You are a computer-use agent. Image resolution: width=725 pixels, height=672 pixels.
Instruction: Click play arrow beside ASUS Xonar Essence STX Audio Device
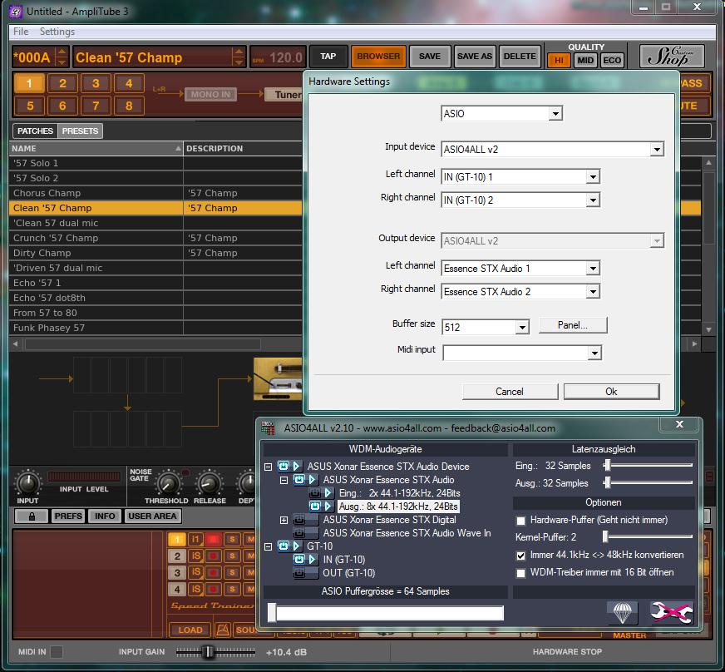tap(296, 467)
